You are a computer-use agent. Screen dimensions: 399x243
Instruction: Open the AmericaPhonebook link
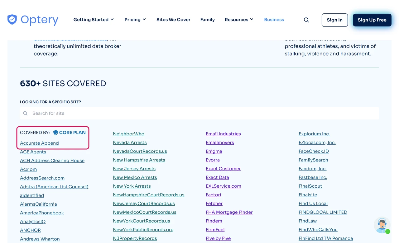42,213
